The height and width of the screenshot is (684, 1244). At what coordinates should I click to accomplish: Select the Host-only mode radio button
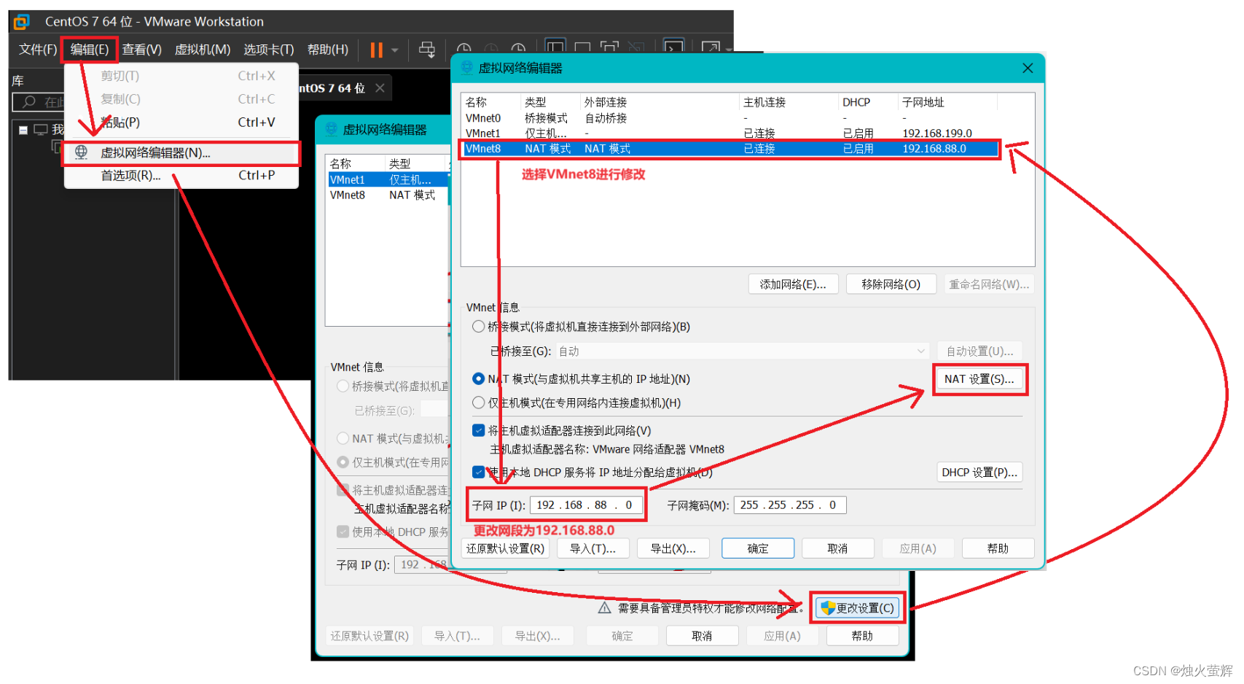478,403
